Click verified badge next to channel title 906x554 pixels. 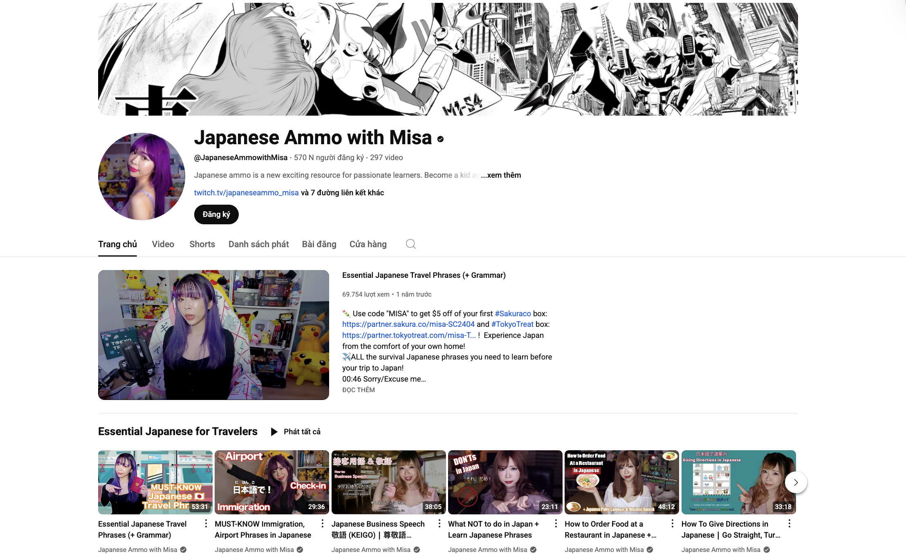[x=440, y=139]
